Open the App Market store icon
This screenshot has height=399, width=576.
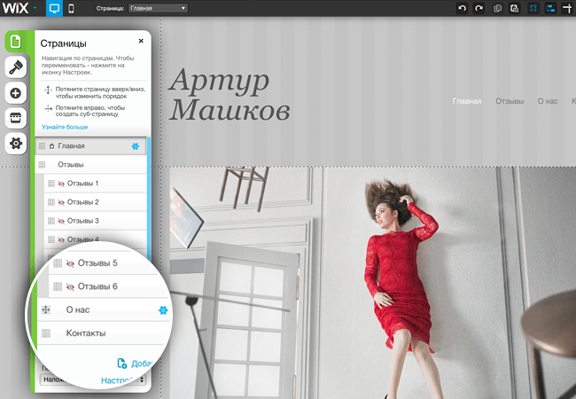click(x=16, y=118)
